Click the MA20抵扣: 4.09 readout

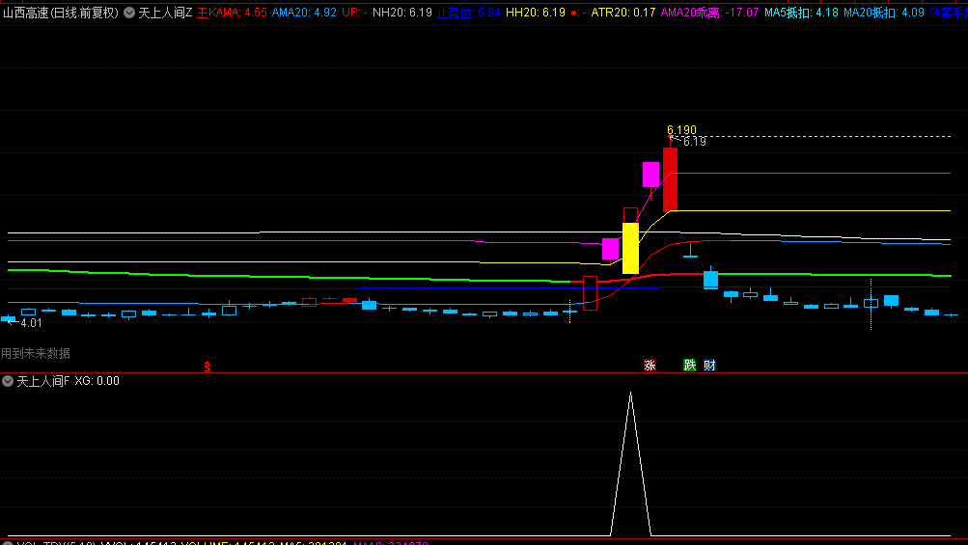point(884,13)
